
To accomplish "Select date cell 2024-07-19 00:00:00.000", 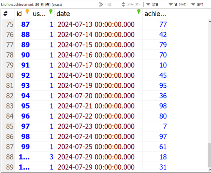I will 99,85.
